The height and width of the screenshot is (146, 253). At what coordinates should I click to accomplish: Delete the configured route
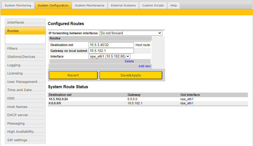click(129, 61)
